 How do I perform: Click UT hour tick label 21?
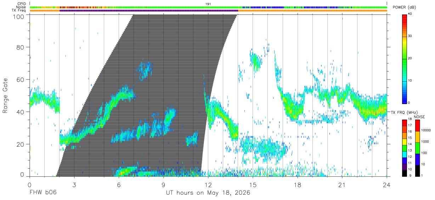click(342, 185)
